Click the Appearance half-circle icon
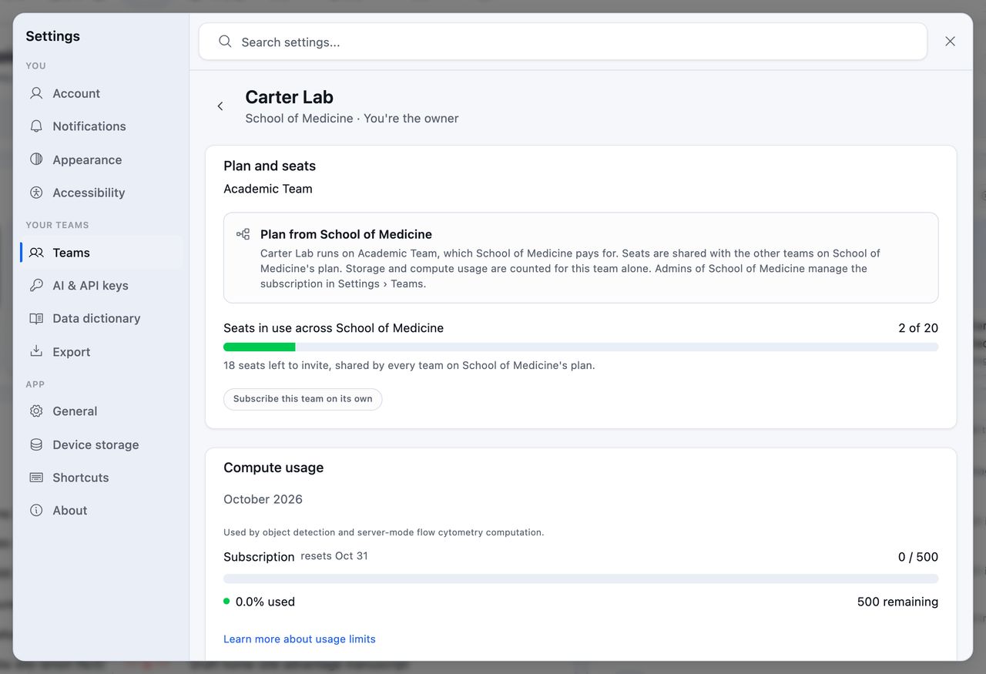Screen dimensions: 986x674 [x=36, y=159]
